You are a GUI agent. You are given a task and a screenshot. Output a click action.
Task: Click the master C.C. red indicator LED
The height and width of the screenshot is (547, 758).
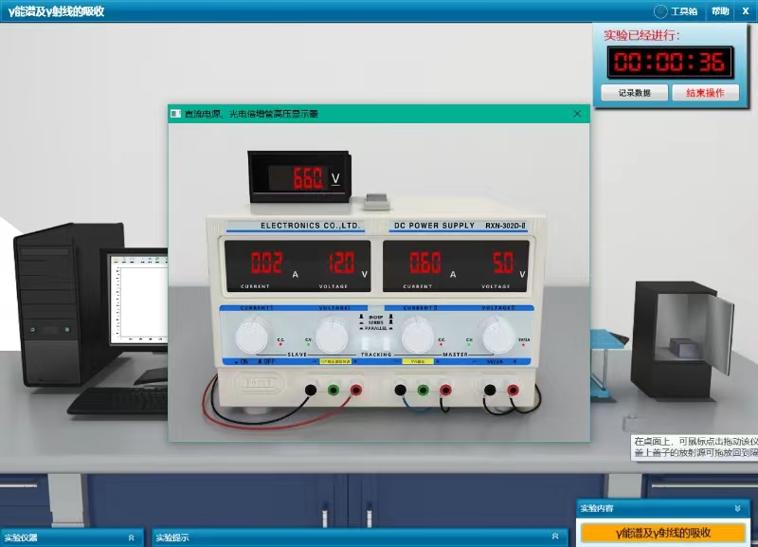[441, 344]
